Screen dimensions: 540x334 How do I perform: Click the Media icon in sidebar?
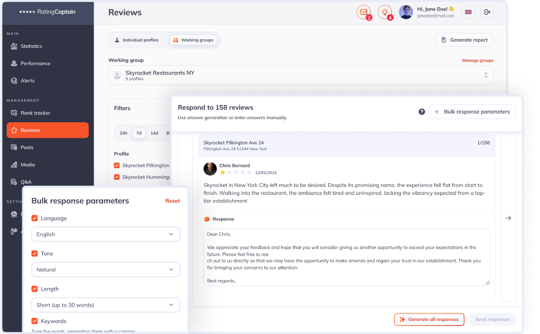14,165
